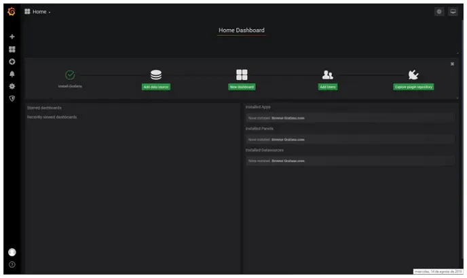The image size is (467, 278).
Task: Open the user profile avatar
Action: [12, 252]
